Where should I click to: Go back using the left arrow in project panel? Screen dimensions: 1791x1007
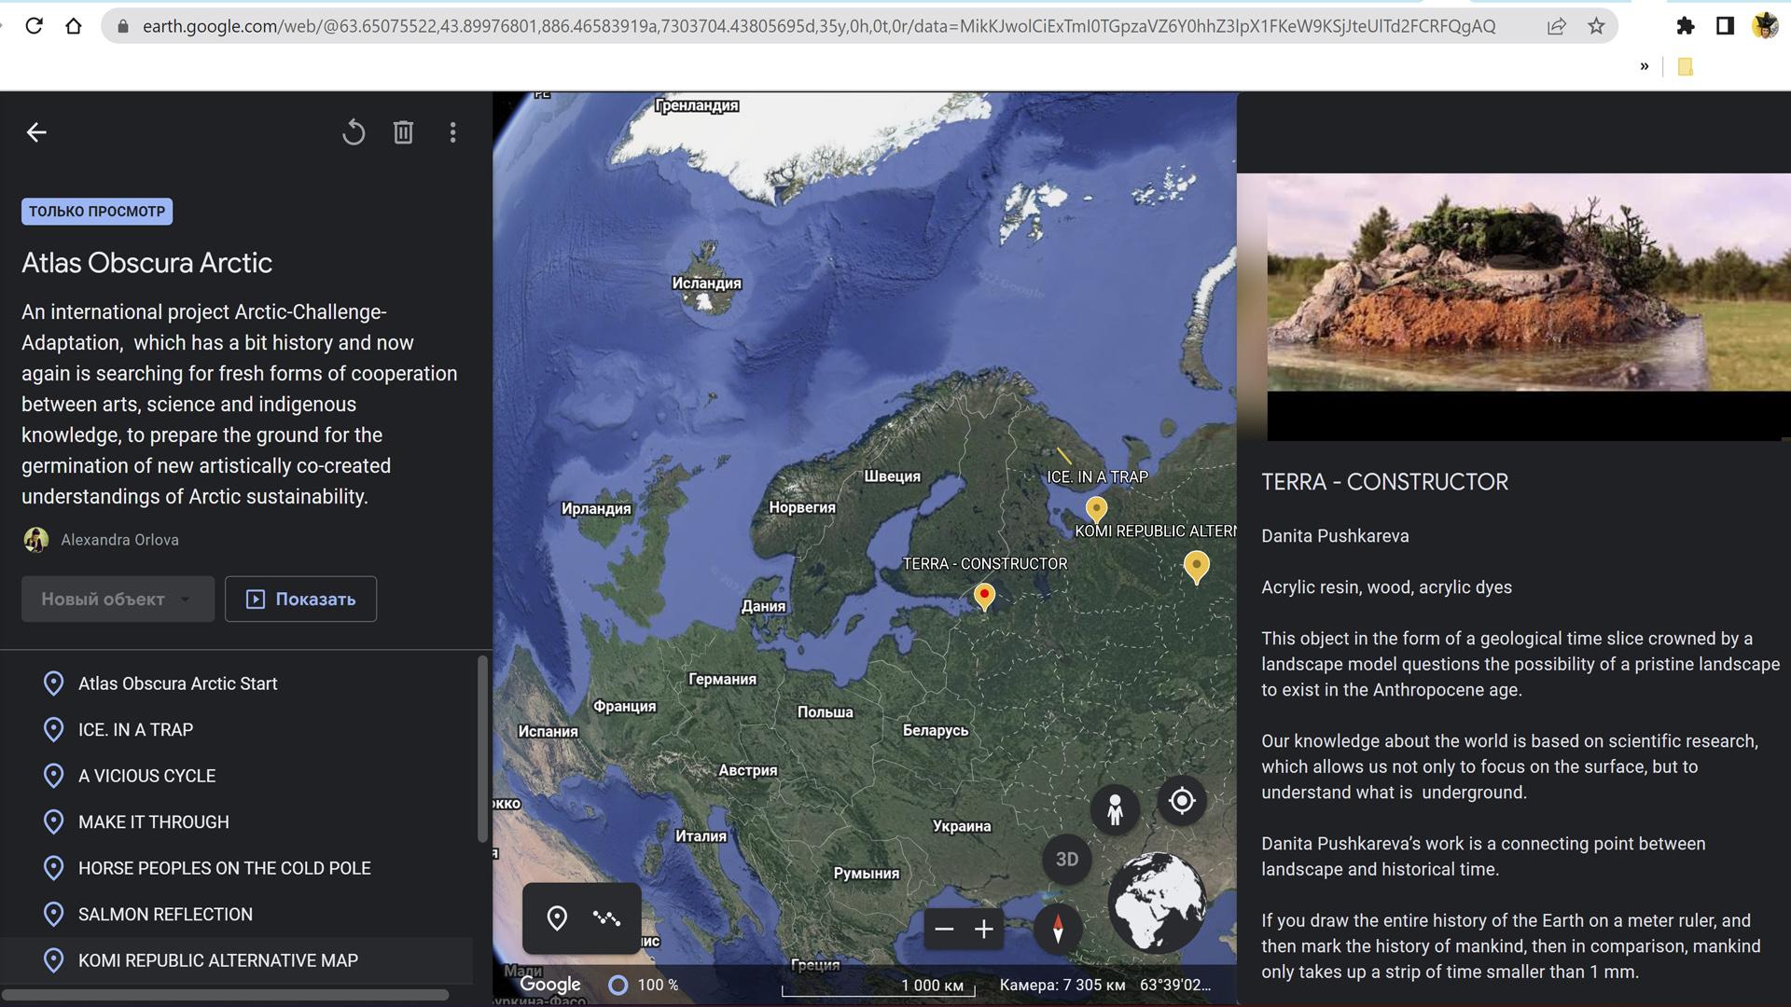(36, 132)
